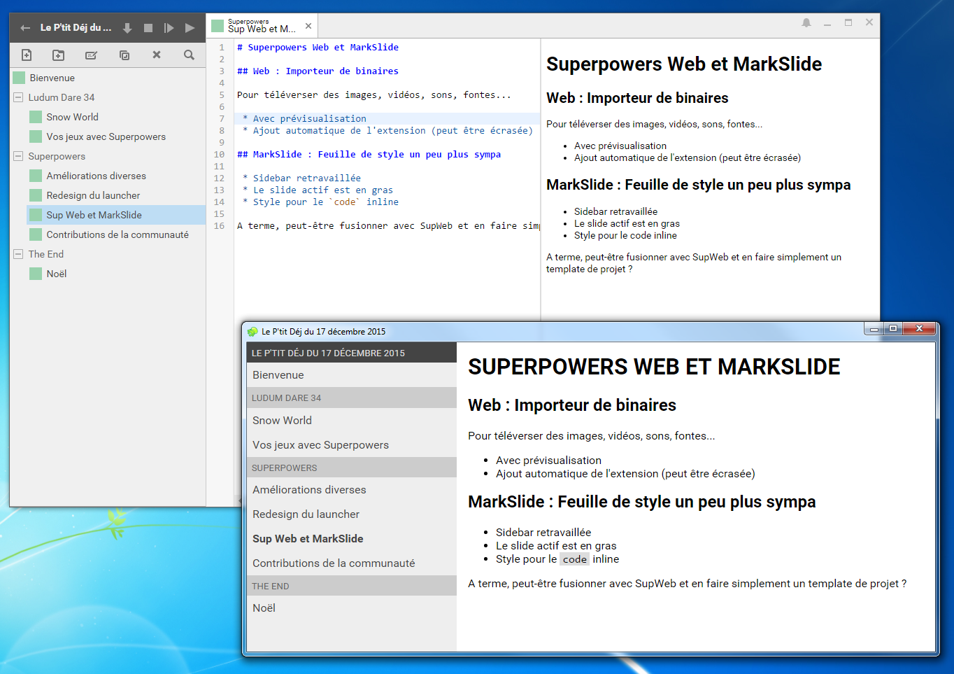Click the inline 'code' snippet in the slide
Image resolution: width=954 pixels, height=674 pixels.
575,559
